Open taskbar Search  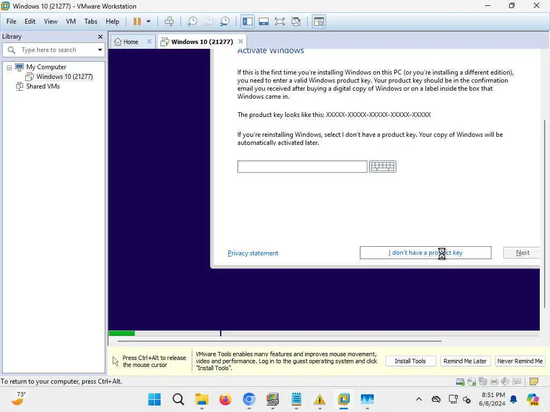click(x=178, y=399)
